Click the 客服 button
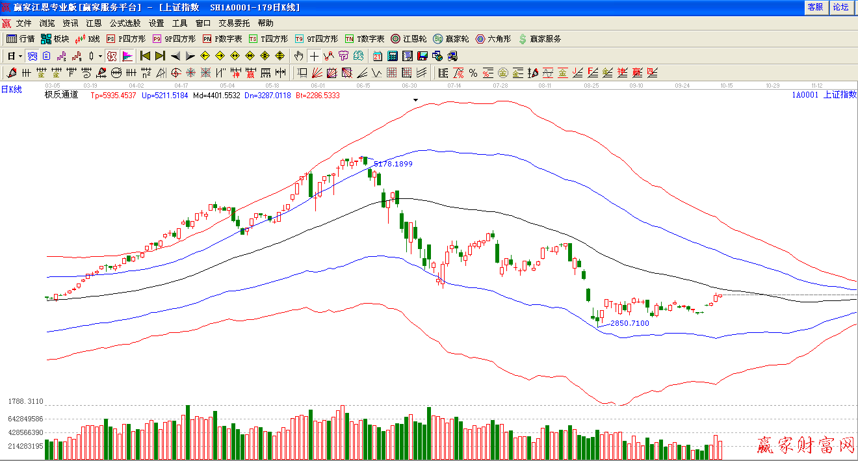 [x=815, y=7]
